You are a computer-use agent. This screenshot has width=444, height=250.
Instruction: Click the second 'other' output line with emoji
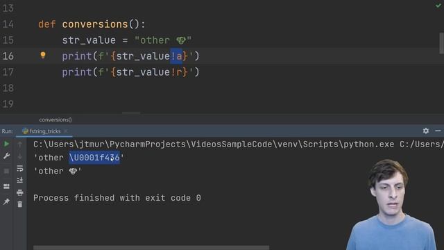pyautogui.click(x=58, y=172)
